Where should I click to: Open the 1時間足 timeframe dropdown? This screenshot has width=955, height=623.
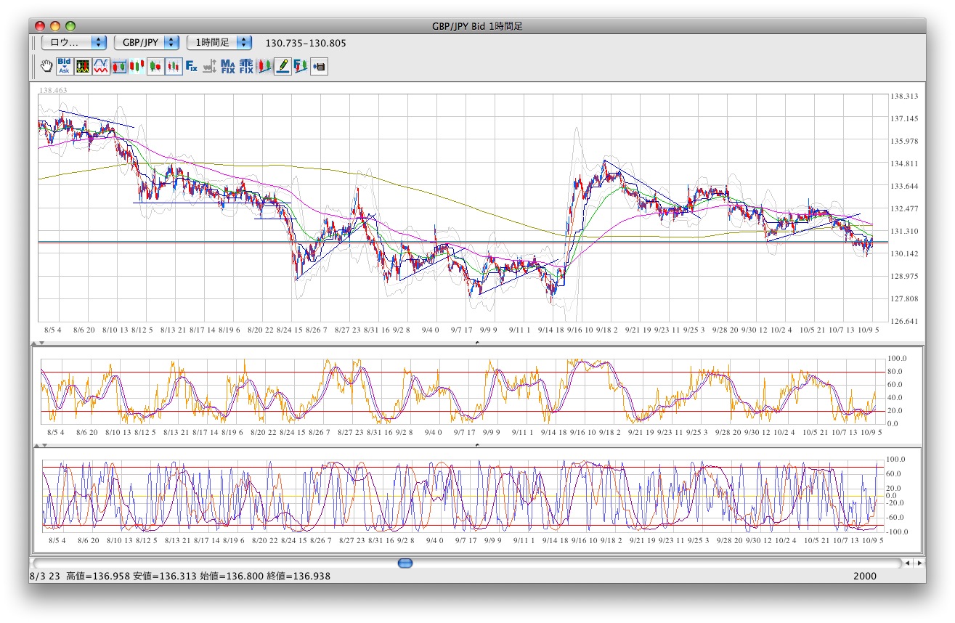click(219, 43)
